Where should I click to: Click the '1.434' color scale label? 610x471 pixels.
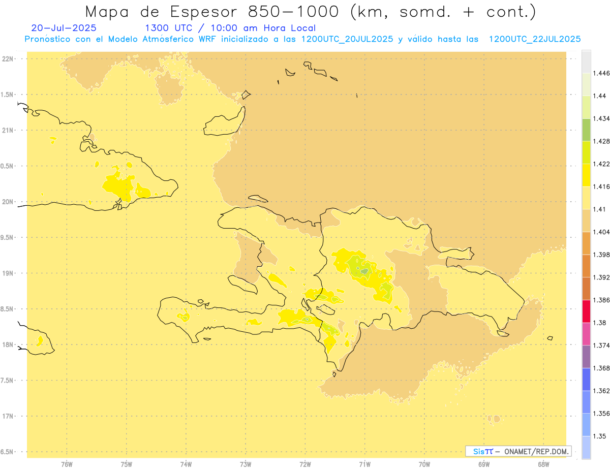[x=602, y=118]
